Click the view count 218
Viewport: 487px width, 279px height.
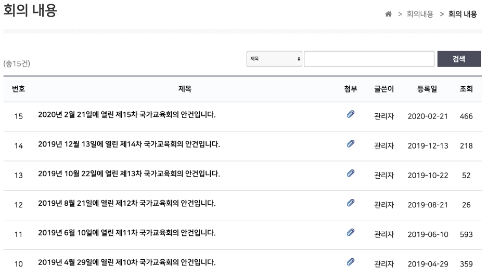point(466,145)
